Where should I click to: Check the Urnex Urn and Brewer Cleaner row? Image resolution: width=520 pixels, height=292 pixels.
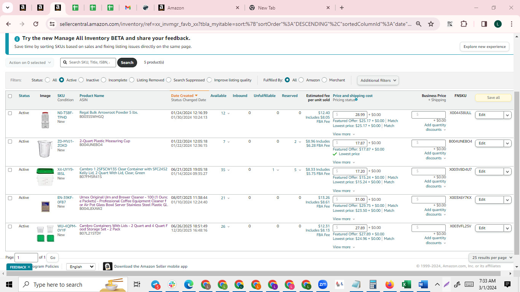coord(10,198)
